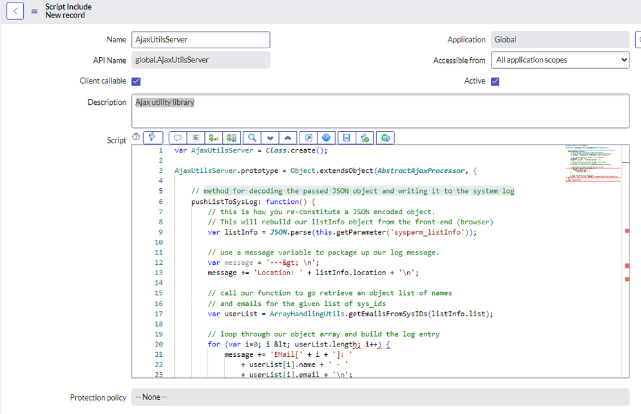Image resolution: width=641 pixels, height=414 pixels.
Task: Click the '+ userList[i].name' code line
Action: click(x=294, y=364)
